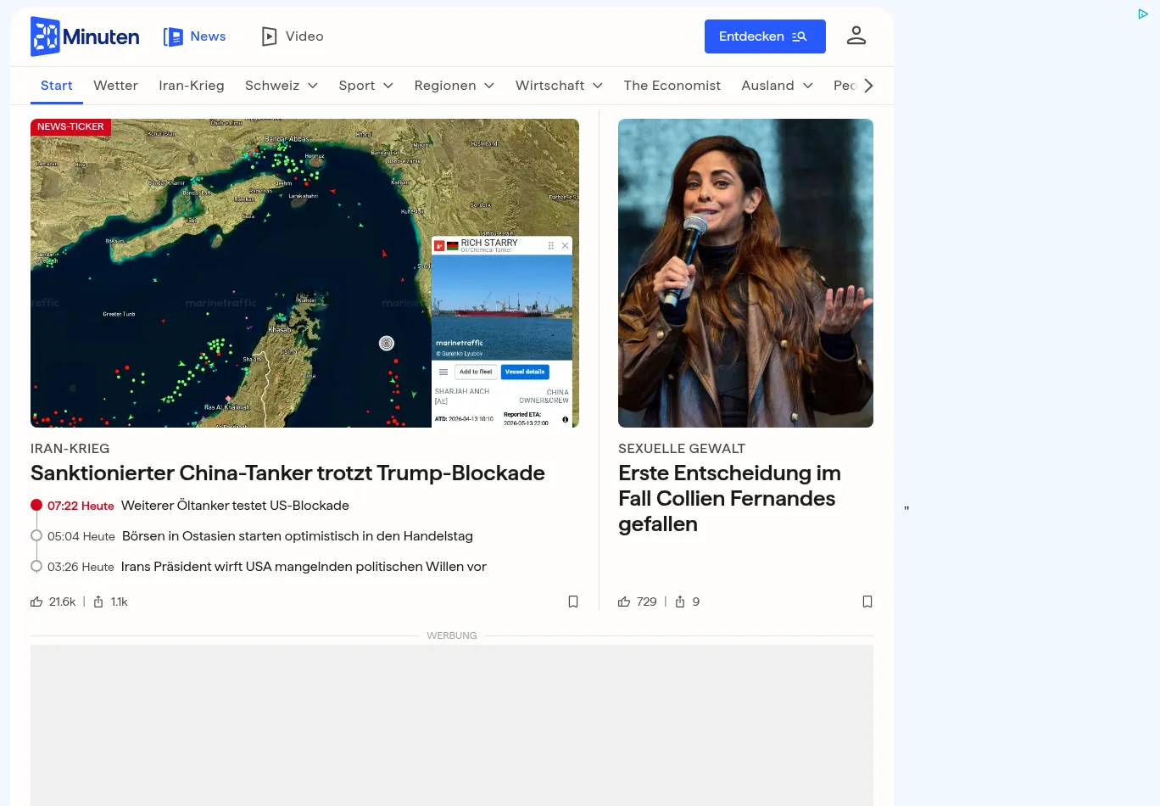Open The Economist tab
This screenshot has height=806, width=1160.
tap(672, 86)
